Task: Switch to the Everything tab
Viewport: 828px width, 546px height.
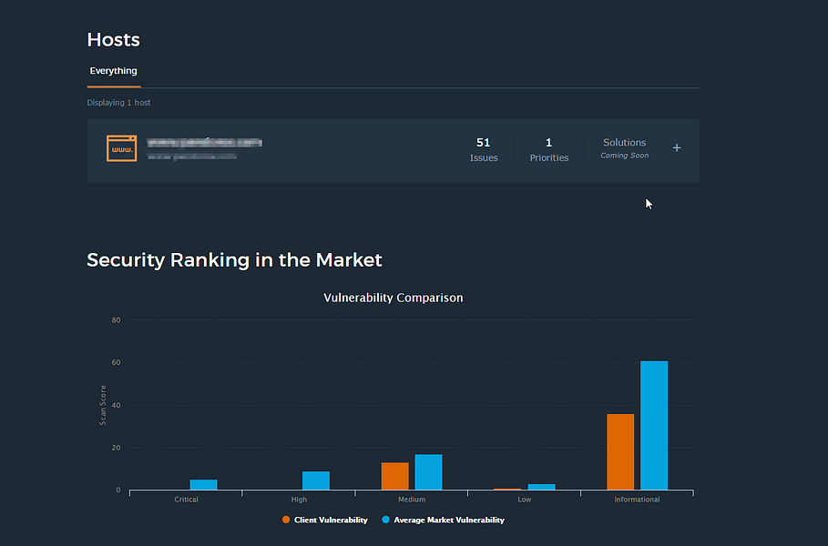Action: click(x=114, y=71)
